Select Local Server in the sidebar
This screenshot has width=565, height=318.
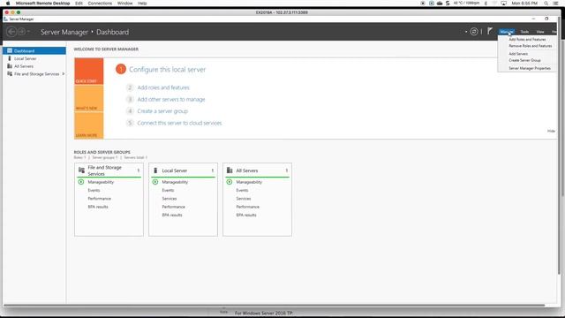34,58
